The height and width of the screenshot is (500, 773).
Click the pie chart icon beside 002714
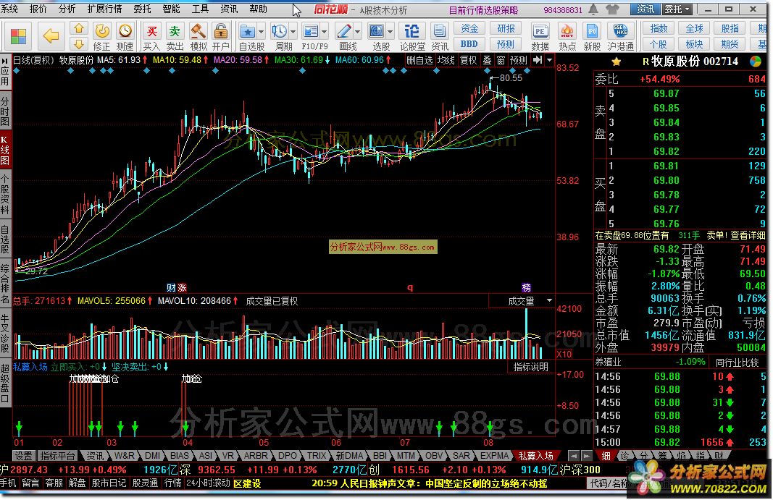pos(756,62)
